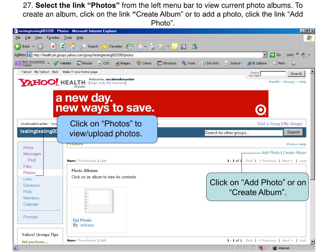Select Photos in the left menu
Image resolution: width=326 pixels, height=252 pixels.
[29, 173]
